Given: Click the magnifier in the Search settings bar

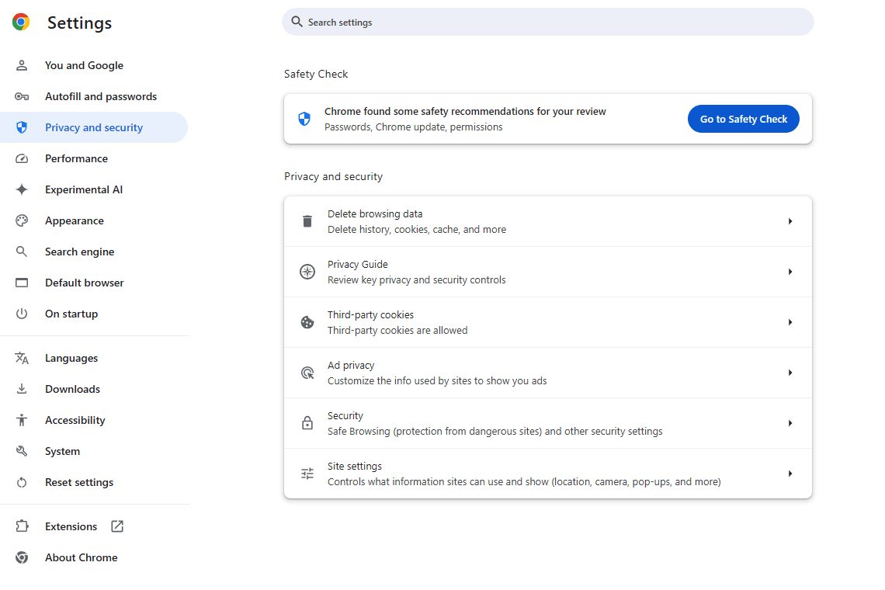Looking at the screenshot, I should pyautogui.click(x=297, y=22).
